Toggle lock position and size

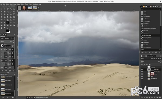click(x=147, y=65)
